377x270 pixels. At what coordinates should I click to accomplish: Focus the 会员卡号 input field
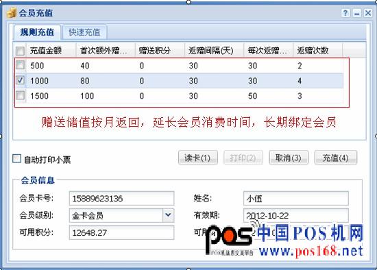click(121, 198)
